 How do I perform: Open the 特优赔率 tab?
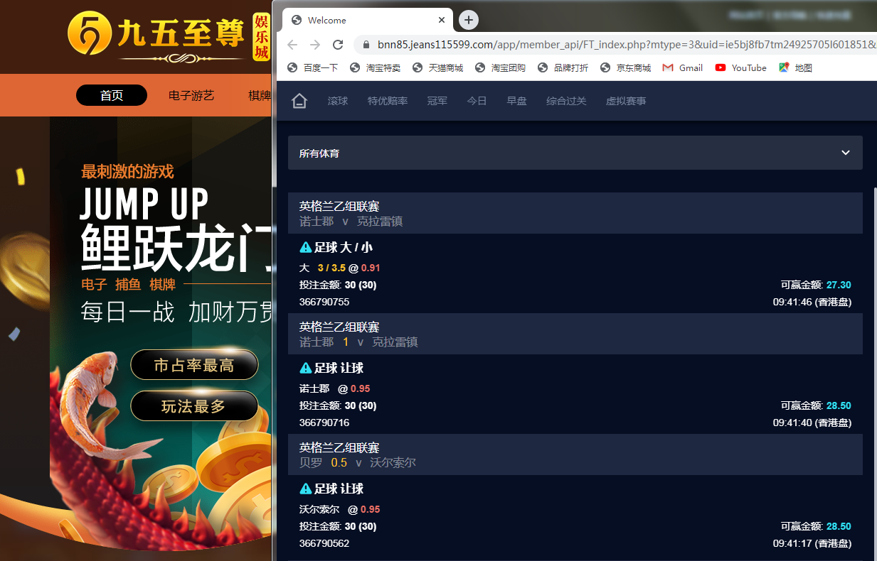[x=388, y=101]
